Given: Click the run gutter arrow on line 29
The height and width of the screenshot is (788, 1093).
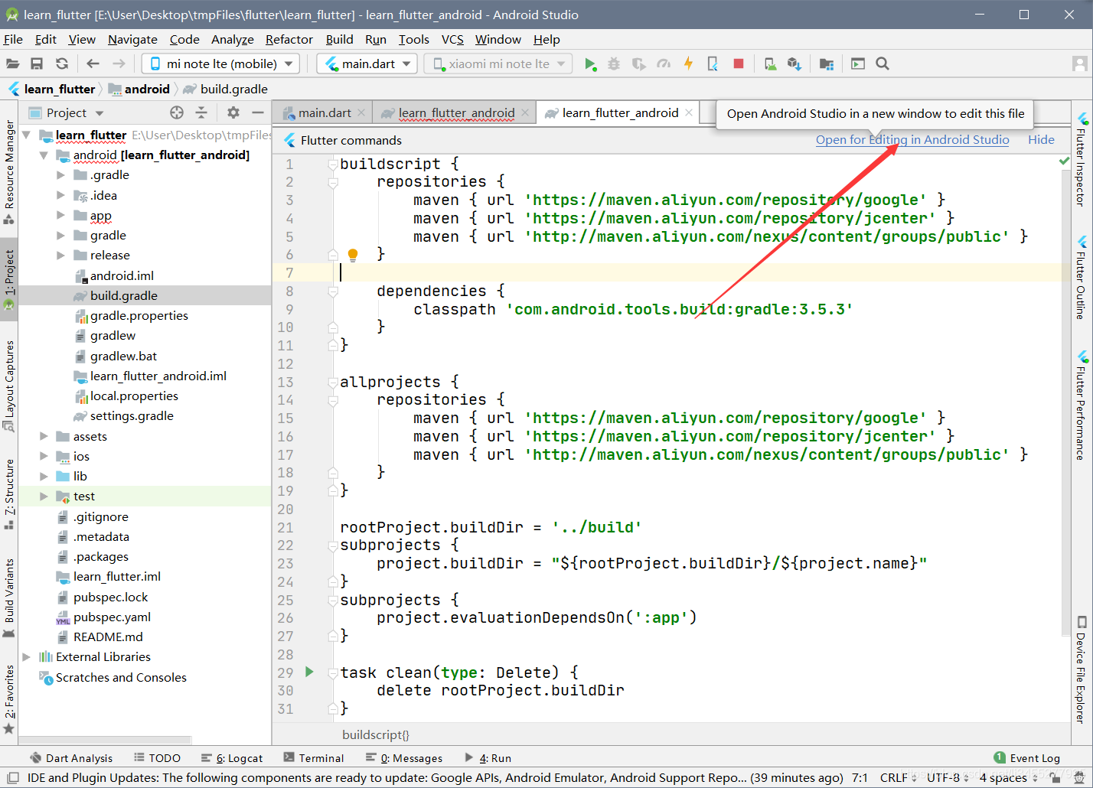Looking at the screenshot, I should pos(309,672).
